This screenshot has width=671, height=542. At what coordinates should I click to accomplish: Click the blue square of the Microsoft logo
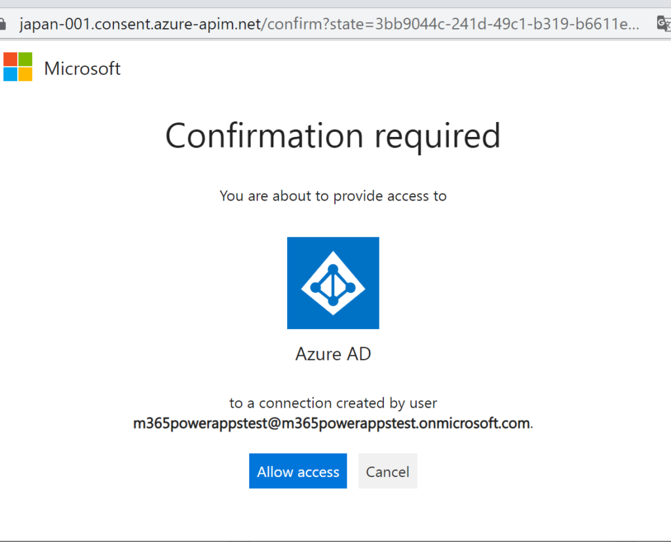[x=10, y=74]
